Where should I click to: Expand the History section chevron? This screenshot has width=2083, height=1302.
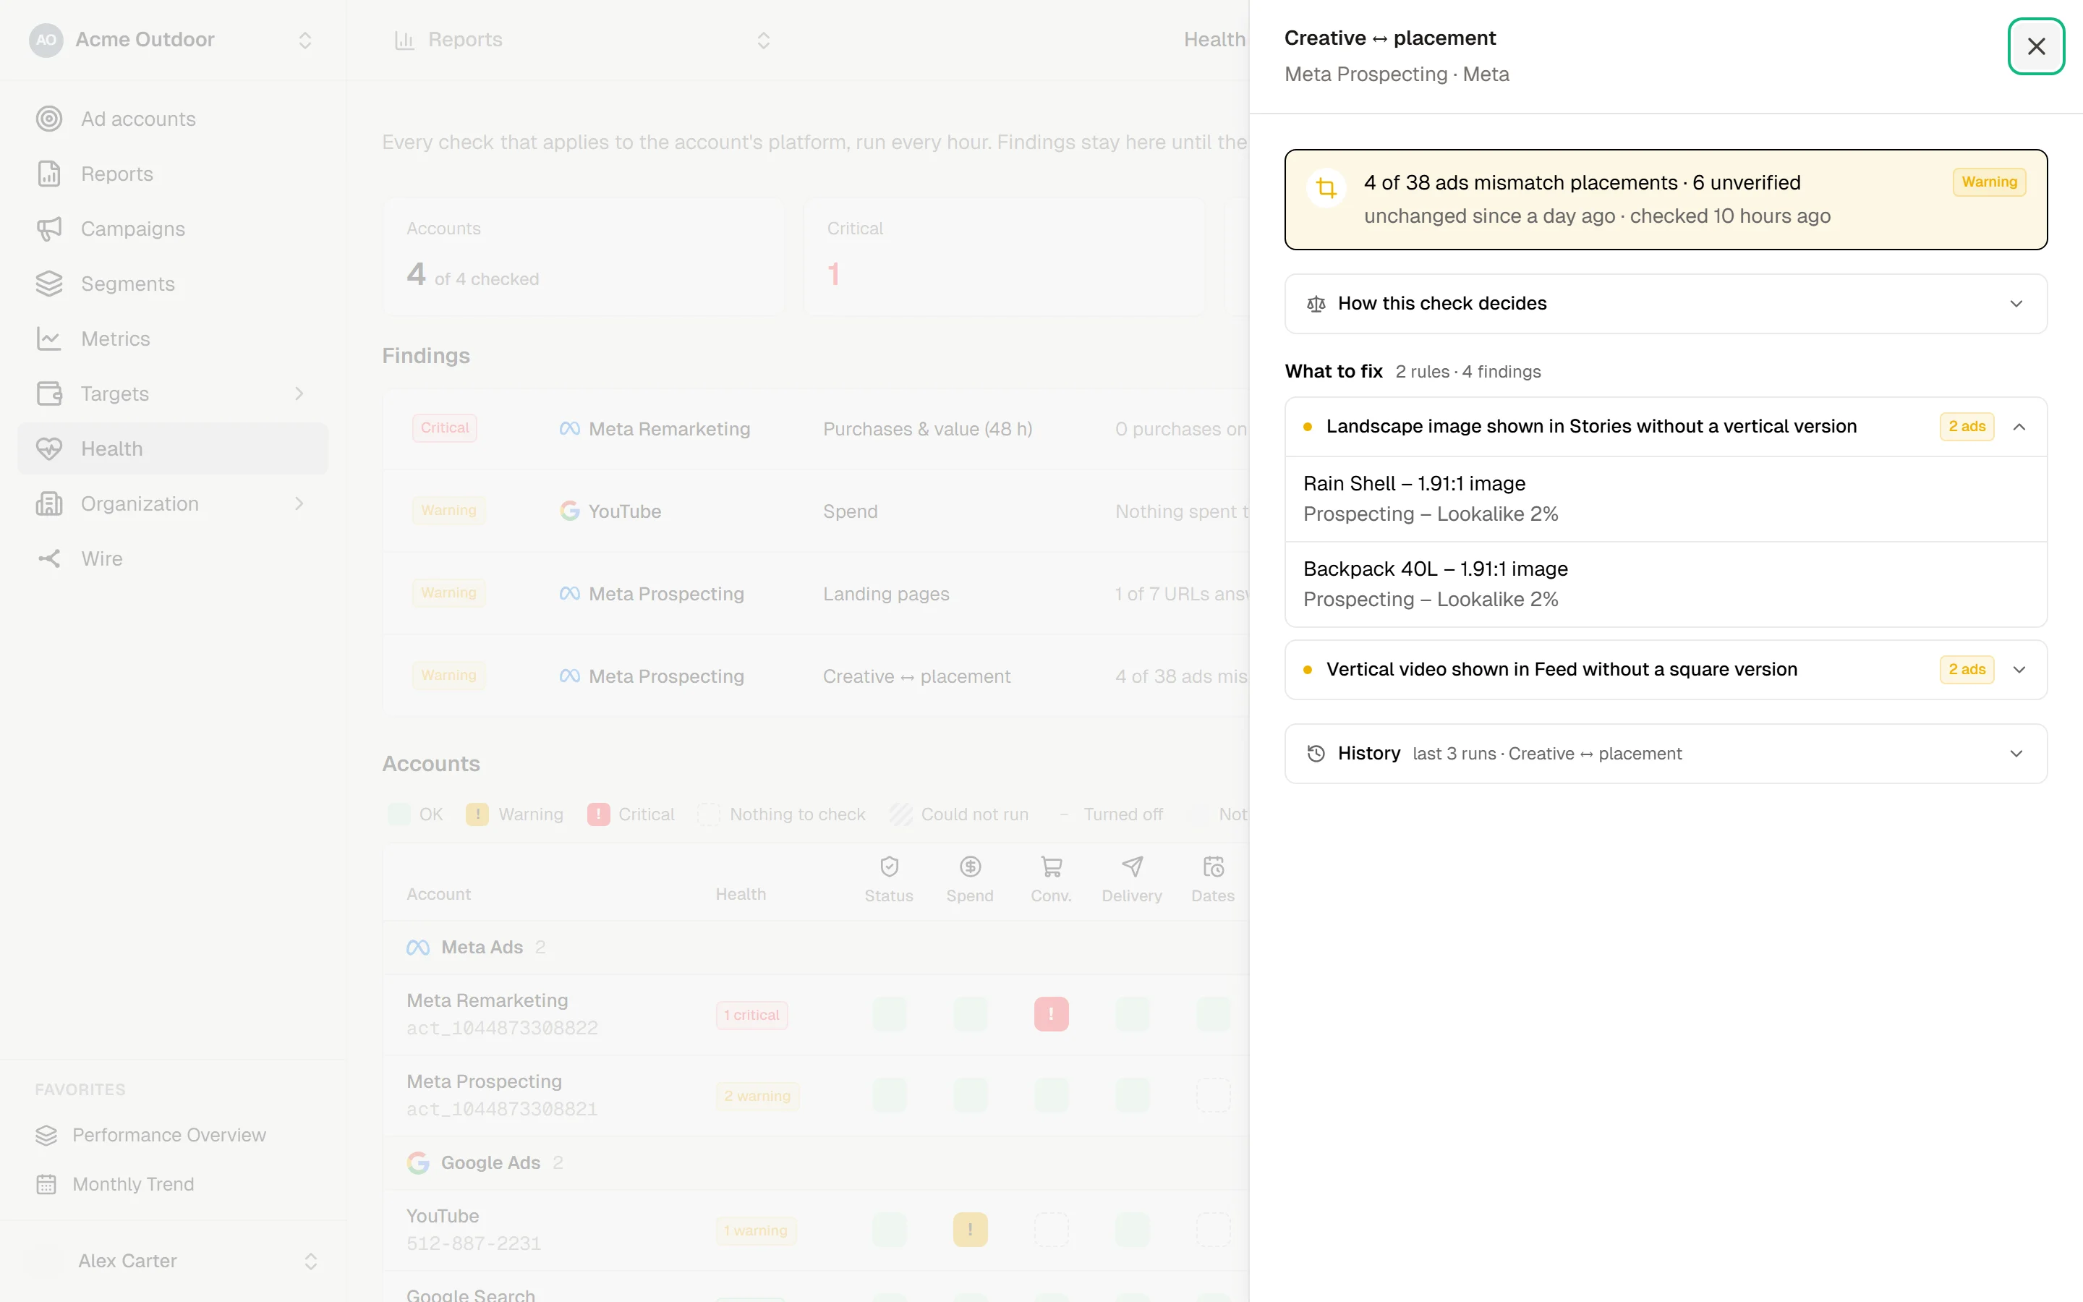pyautogui.click(x=2016, y=754)
